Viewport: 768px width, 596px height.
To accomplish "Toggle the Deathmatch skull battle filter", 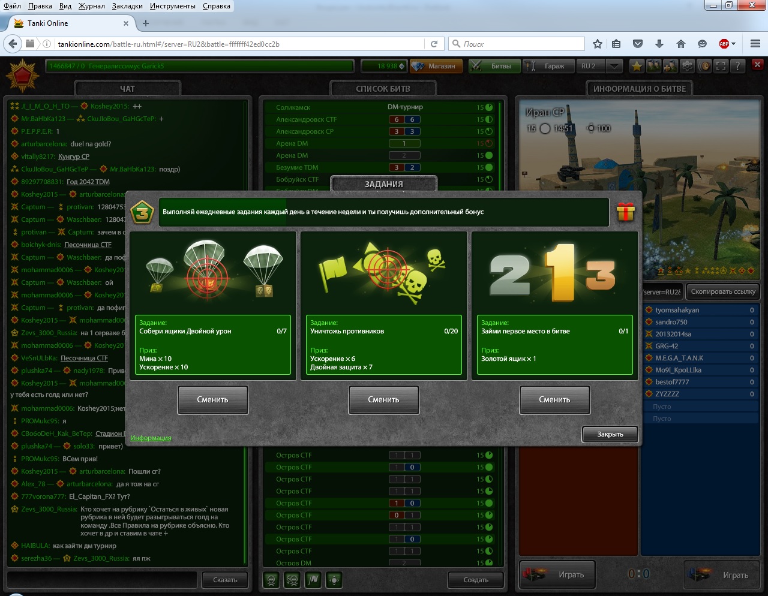I will [x=271, y=580].
